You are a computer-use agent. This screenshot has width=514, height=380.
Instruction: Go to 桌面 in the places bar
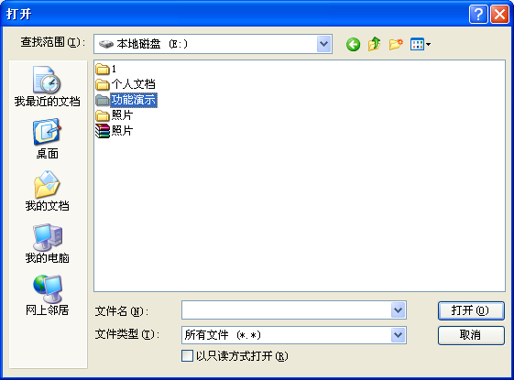tap(48, 139)
